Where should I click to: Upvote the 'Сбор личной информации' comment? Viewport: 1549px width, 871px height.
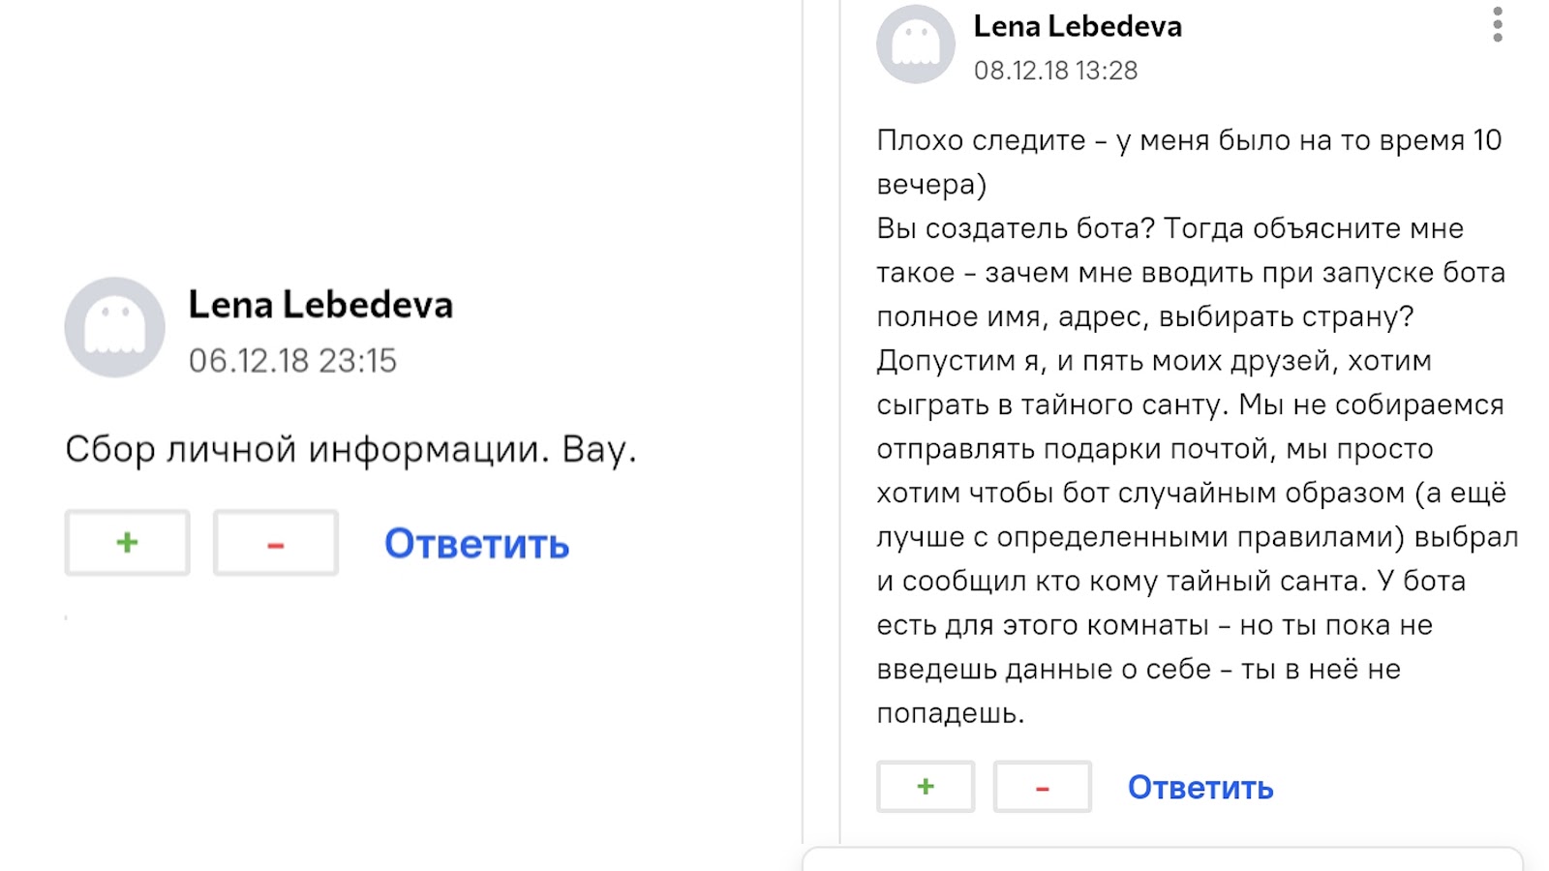pos(127,543)
